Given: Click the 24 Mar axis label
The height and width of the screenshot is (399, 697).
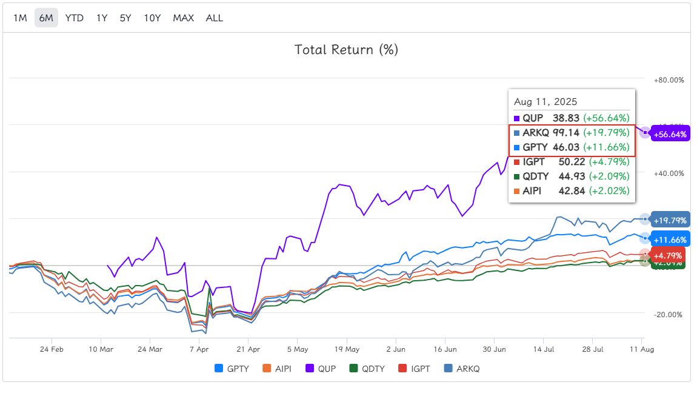Looking at the screenshot, I should (150, 349).
